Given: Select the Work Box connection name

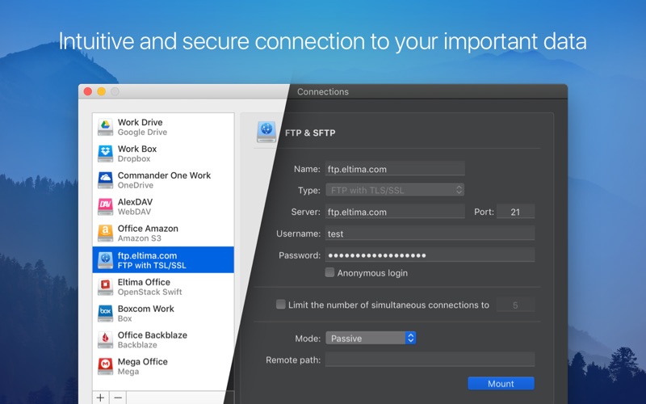Looking at the screenshot, I should tap(137, 149).
